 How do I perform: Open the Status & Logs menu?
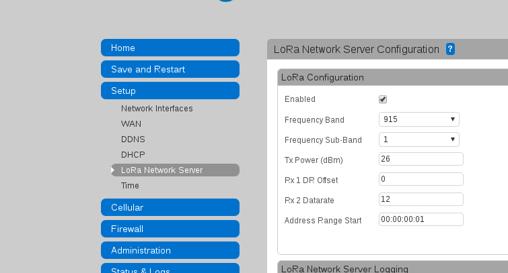pyautogui.click(x=170, y=268)
